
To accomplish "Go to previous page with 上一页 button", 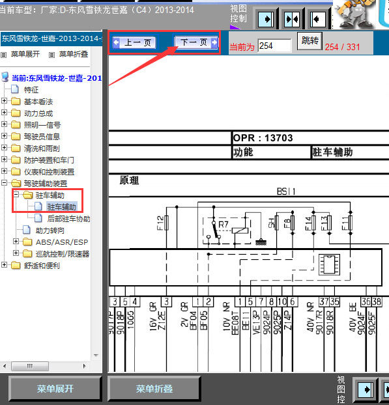I will coord(134,42).
